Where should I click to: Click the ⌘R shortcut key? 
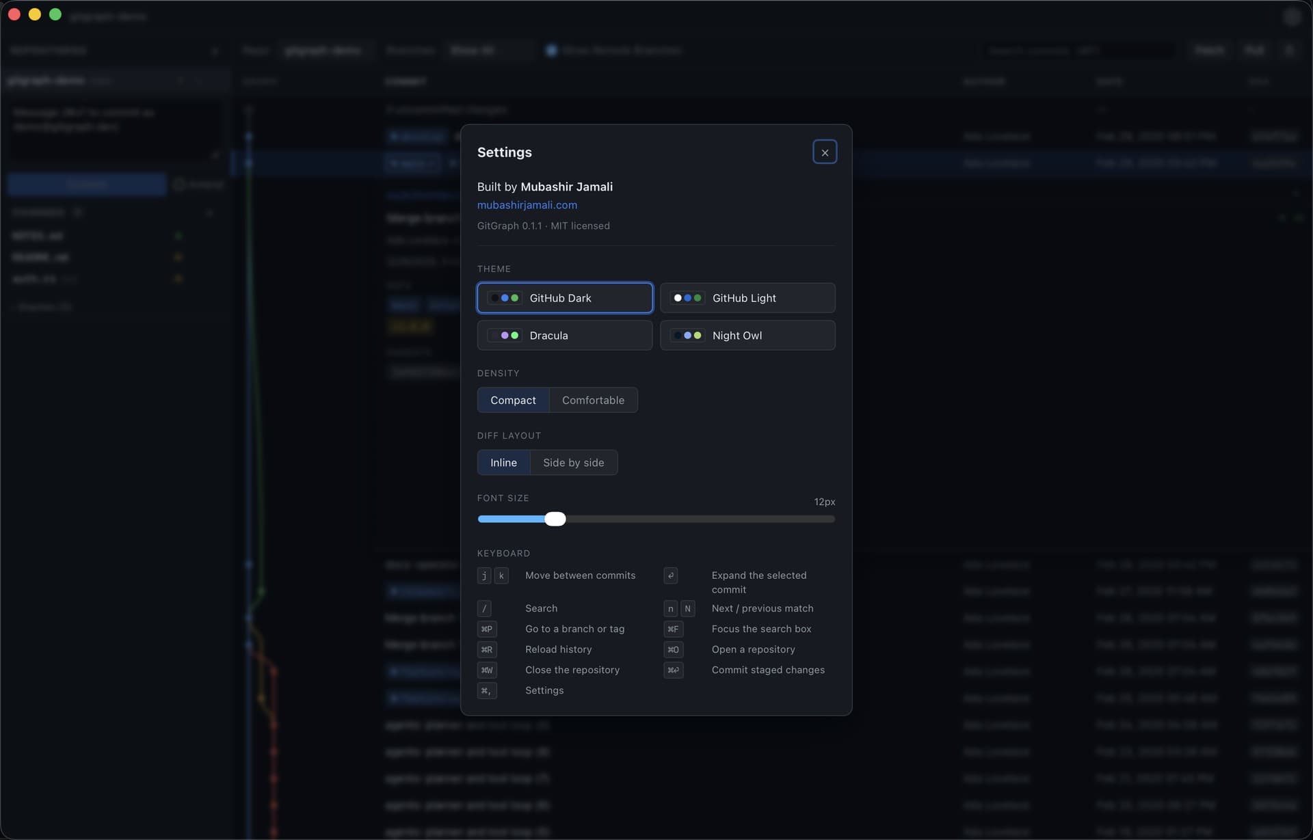(487, 650)
